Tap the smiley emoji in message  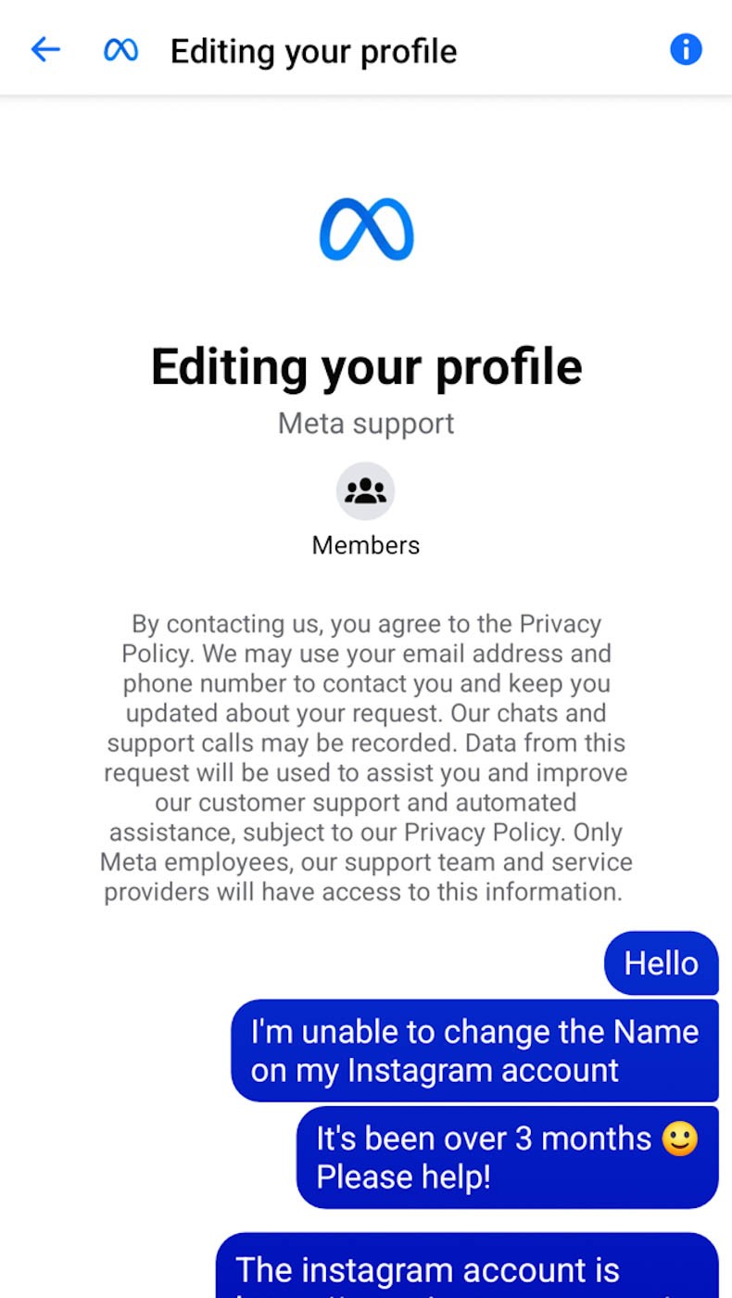click(x=679, y=1139)
